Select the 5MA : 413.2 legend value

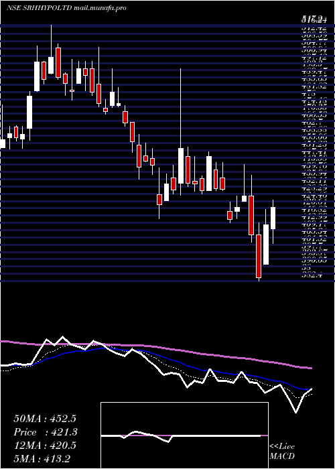[42, 459]
